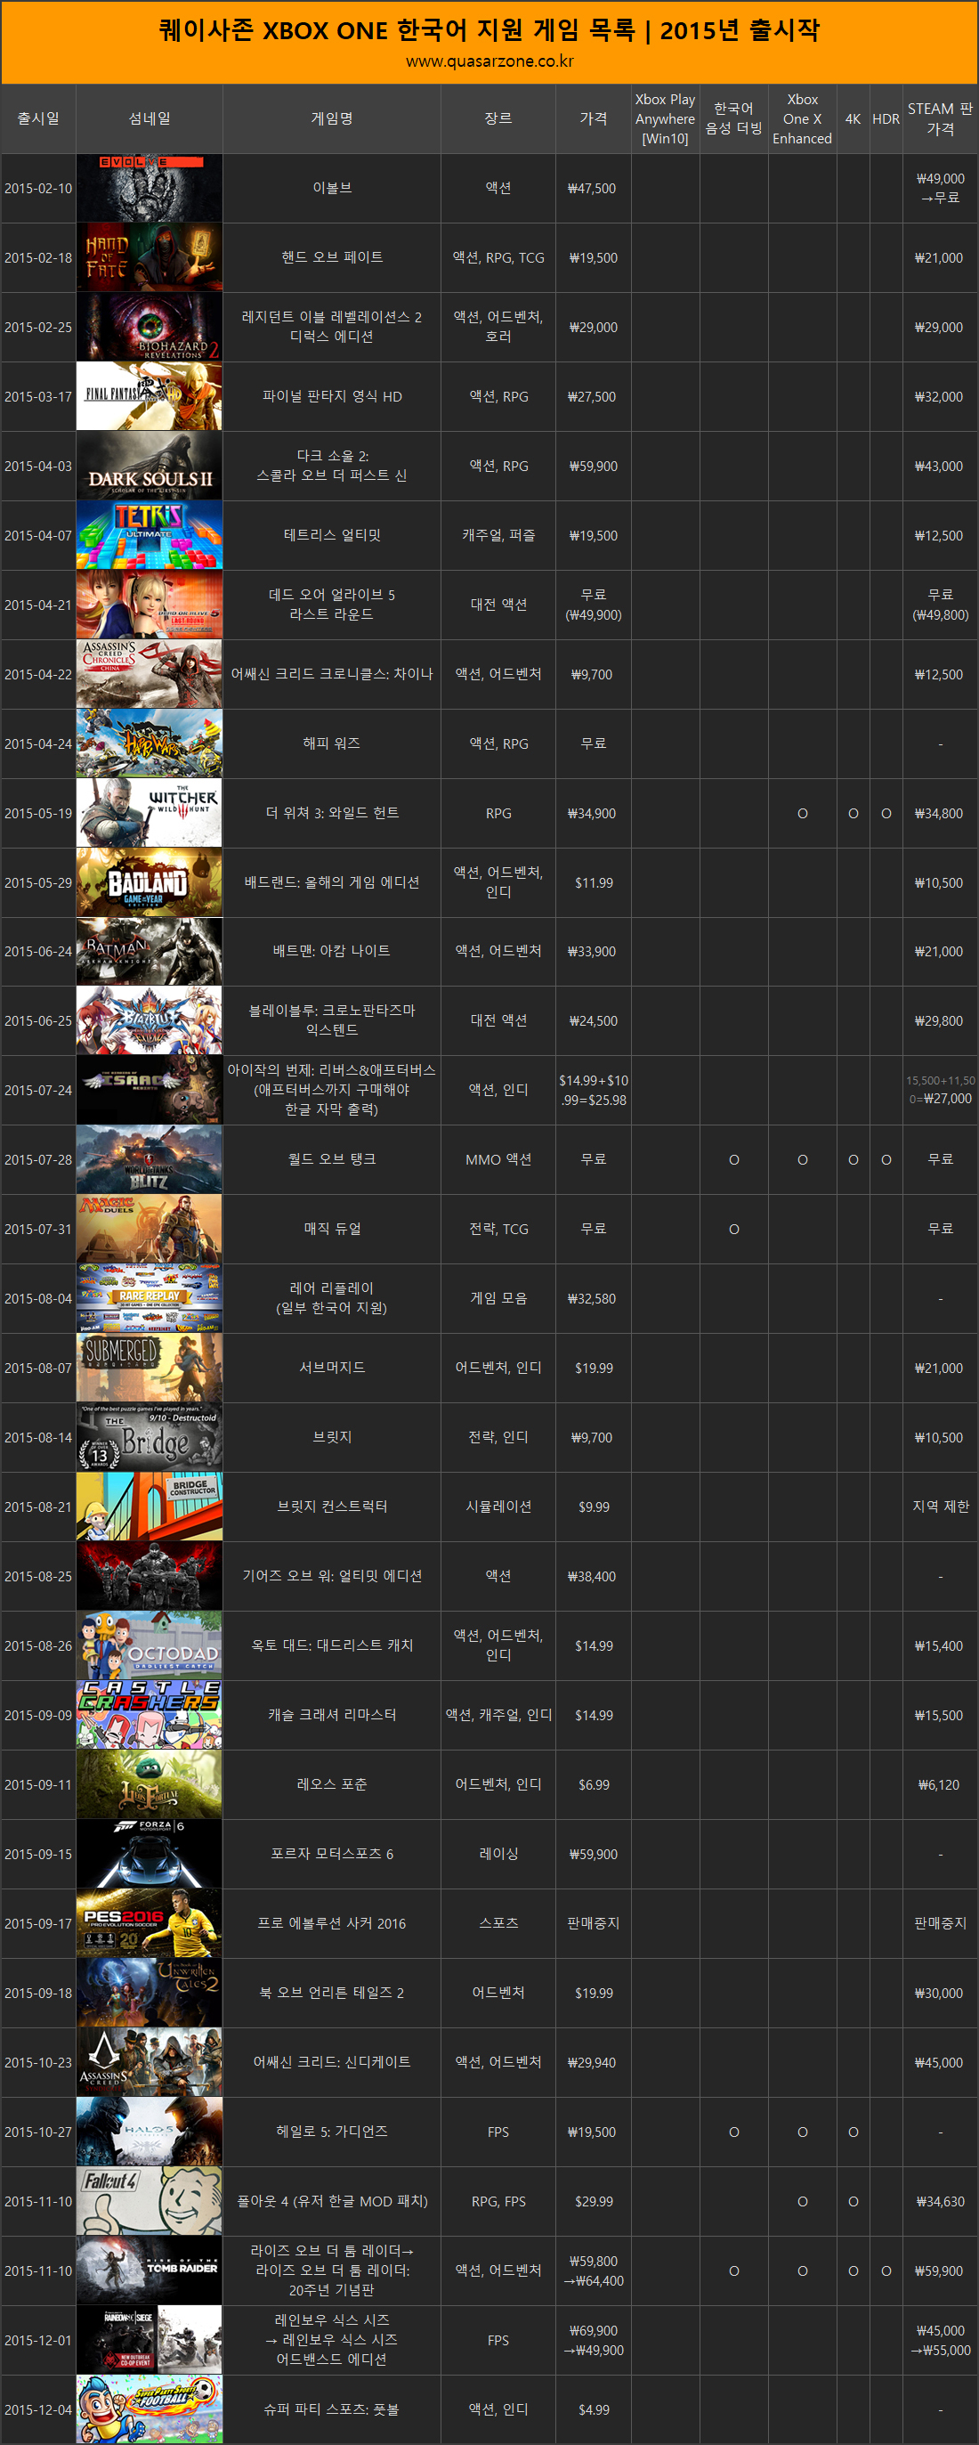
Task: Open the World of Tanks Blitz thumbnail
Action: pos(150,1159)
